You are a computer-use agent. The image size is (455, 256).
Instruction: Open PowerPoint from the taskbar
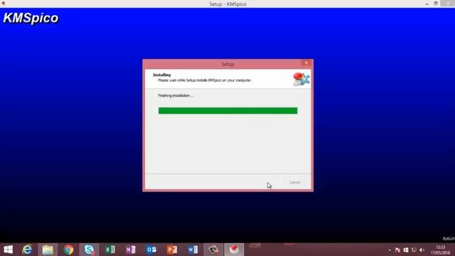[x=172, y=250]
